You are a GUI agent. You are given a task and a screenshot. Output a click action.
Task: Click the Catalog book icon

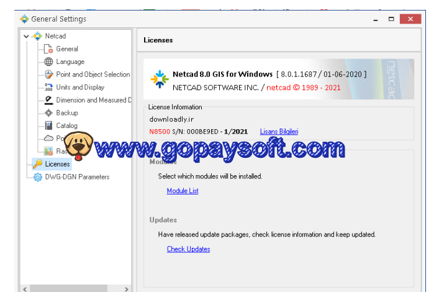[x=48, y=125]
